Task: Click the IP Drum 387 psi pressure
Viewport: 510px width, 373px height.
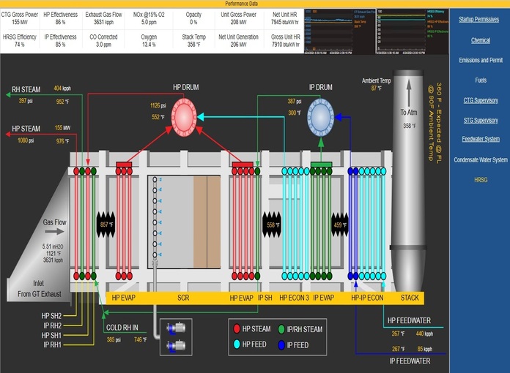Action: point(295,101)
